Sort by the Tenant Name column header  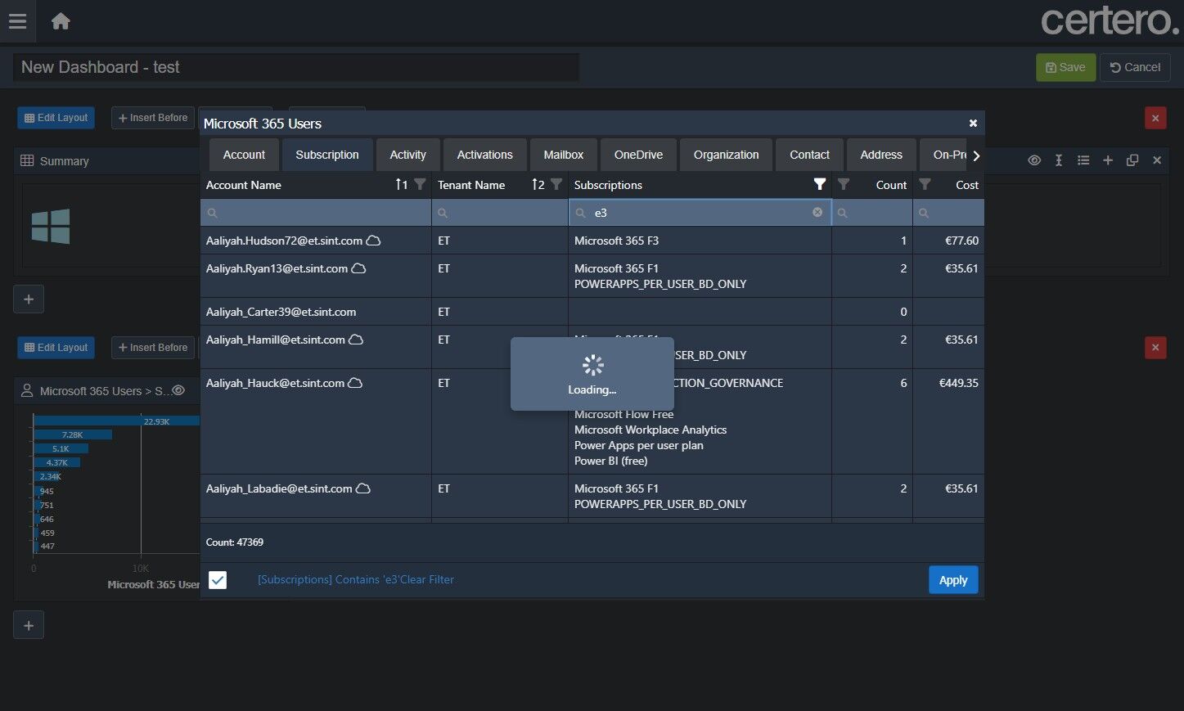click(x=471, y=185)
